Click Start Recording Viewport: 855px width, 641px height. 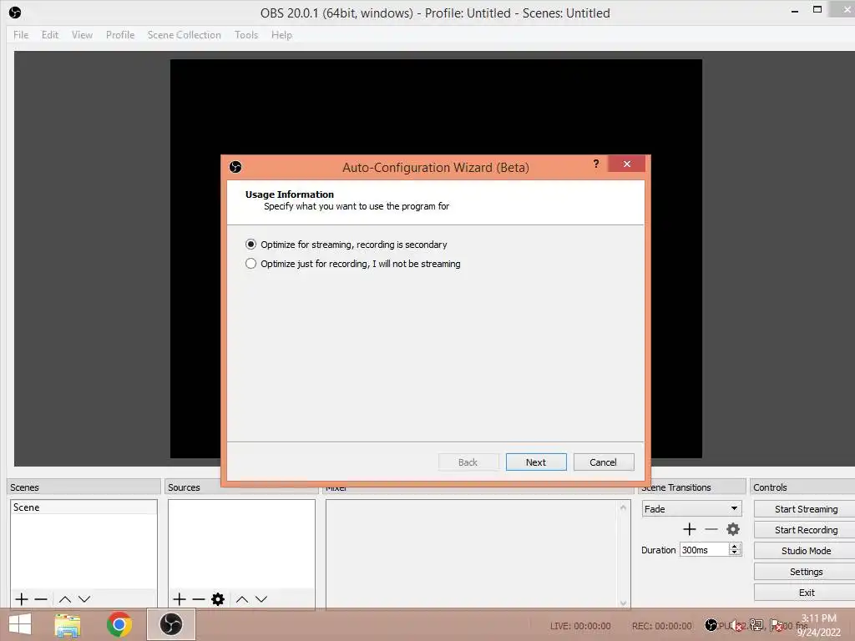coord(806,530)
